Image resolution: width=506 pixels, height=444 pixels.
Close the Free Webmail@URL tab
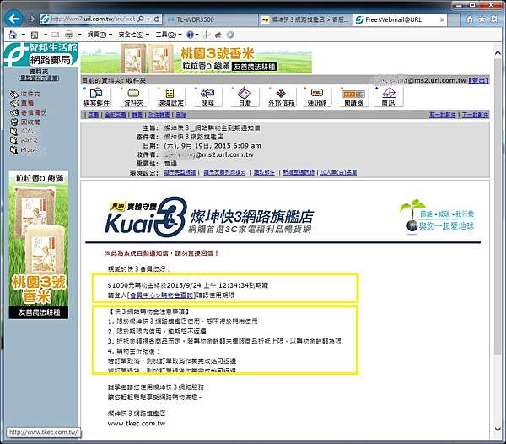coord(442,19)
